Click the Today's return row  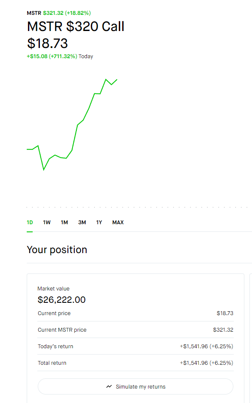click(x=135, y=346)
